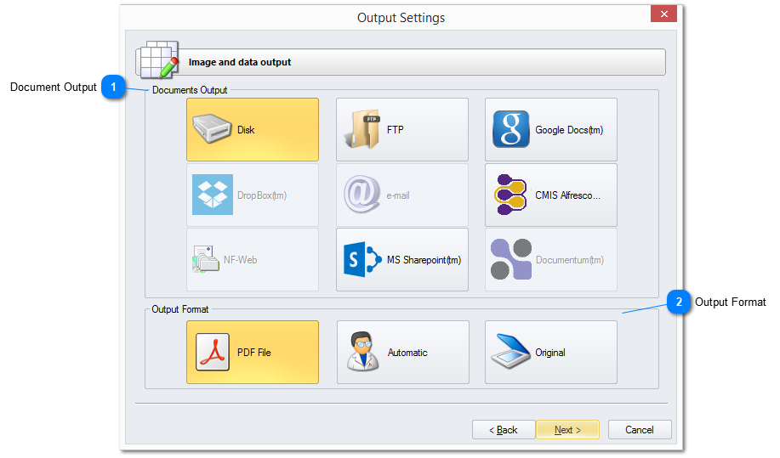Click the 'Output Format' group box label

click(x=180, y=309)
